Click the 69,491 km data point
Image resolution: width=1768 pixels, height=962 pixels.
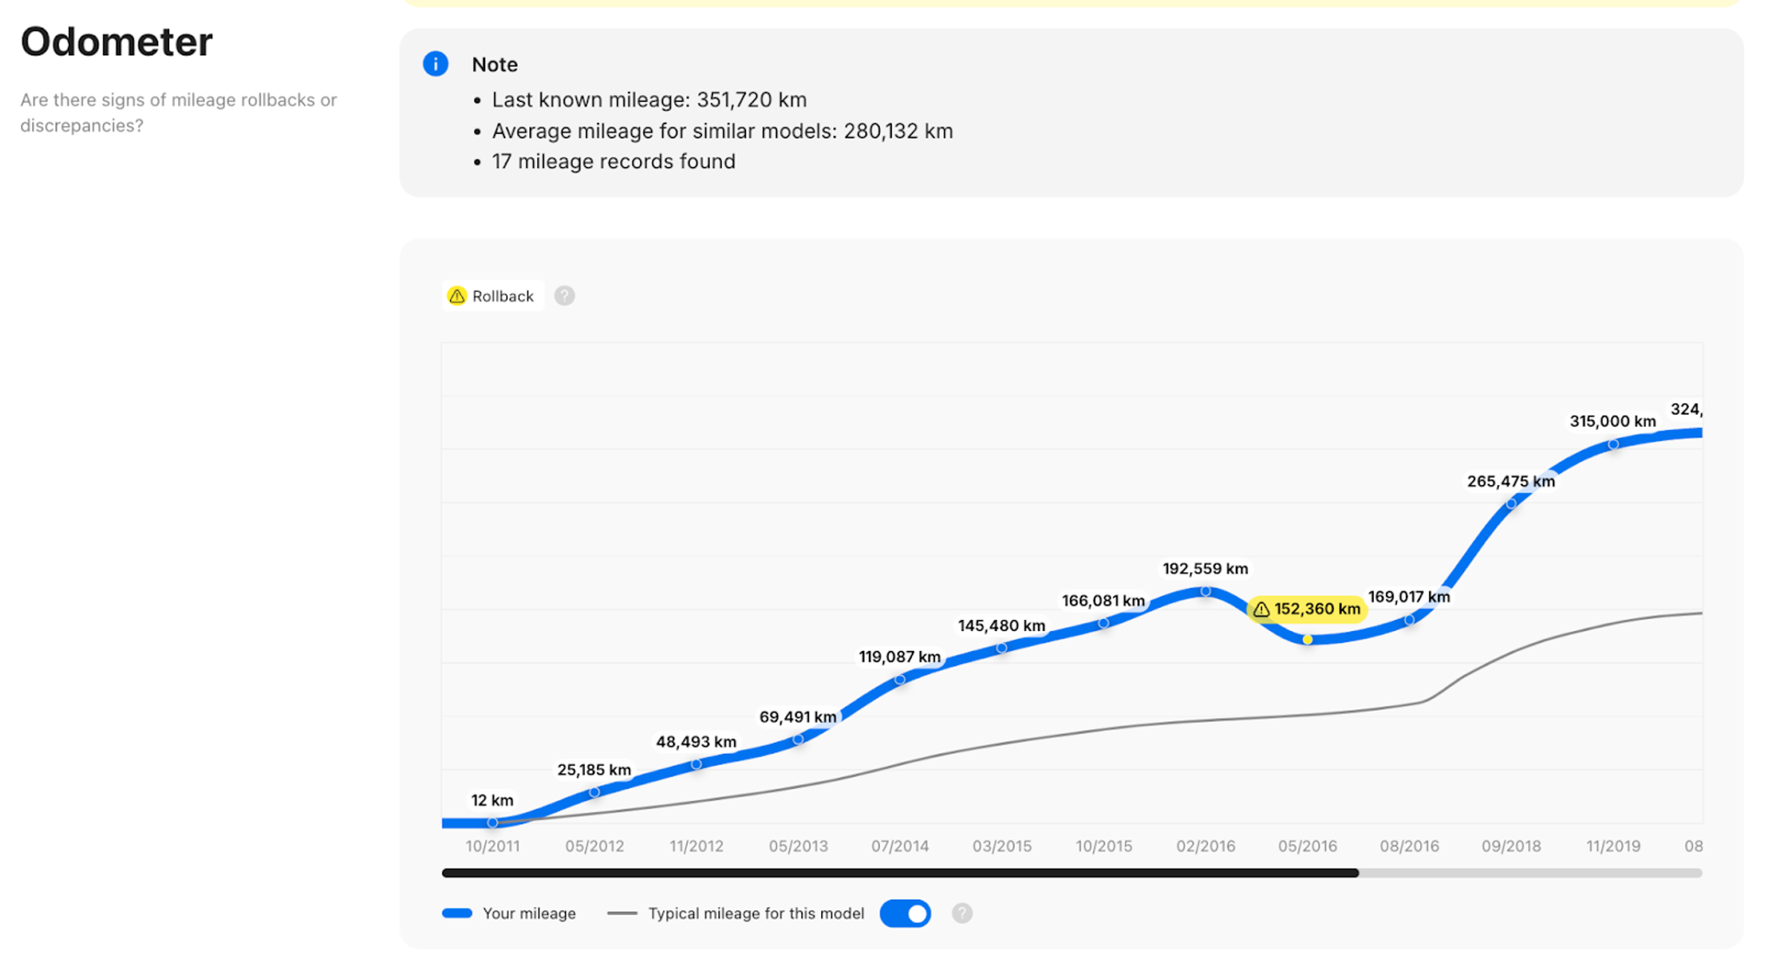click(x=797, y=740)
